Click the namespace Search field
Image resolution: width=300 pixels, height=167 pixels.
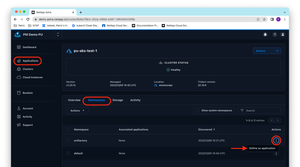pos(259,110)
